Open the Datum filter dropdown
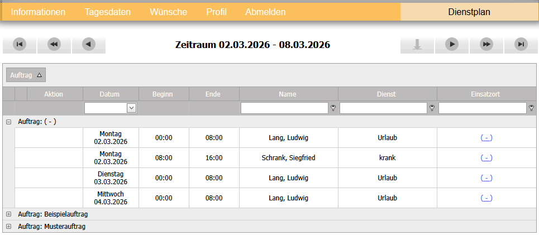Image resolution: width=539 pixels, height=235 pixels. pyautogui.click(x=132, y=108)
